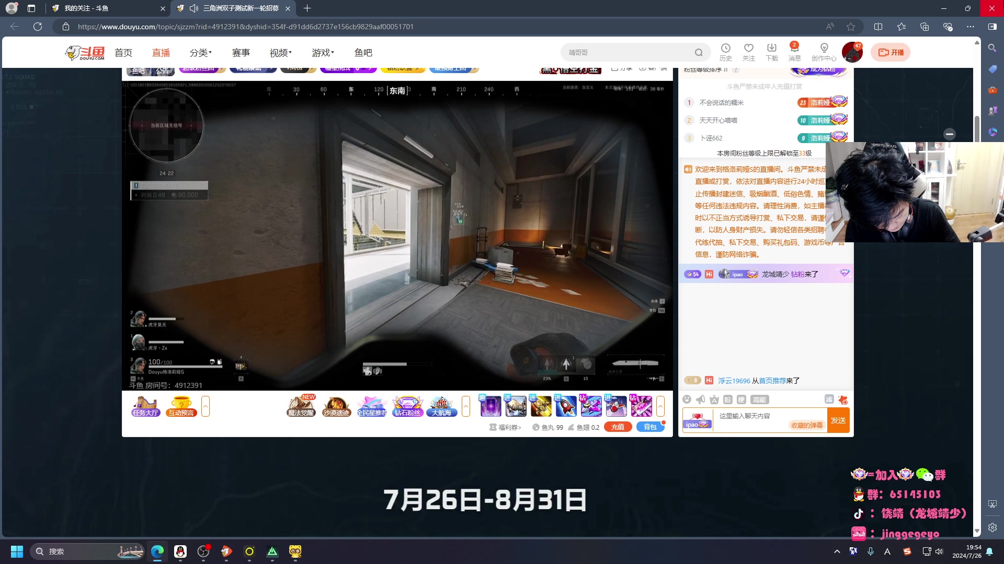
Task: Click the 发送 send button
Action: 838,420
